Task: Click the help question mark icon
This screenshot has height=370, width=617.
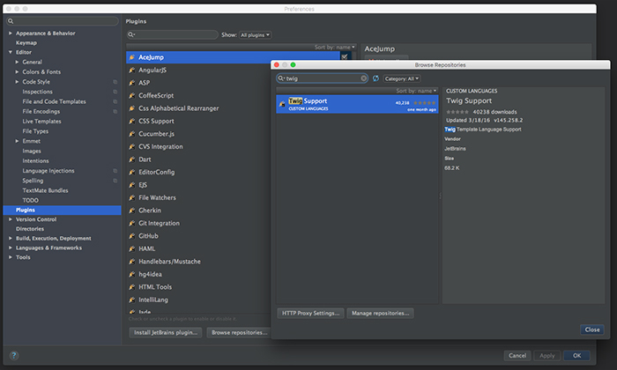Action: pyautogui.click(x=13, y=355)
